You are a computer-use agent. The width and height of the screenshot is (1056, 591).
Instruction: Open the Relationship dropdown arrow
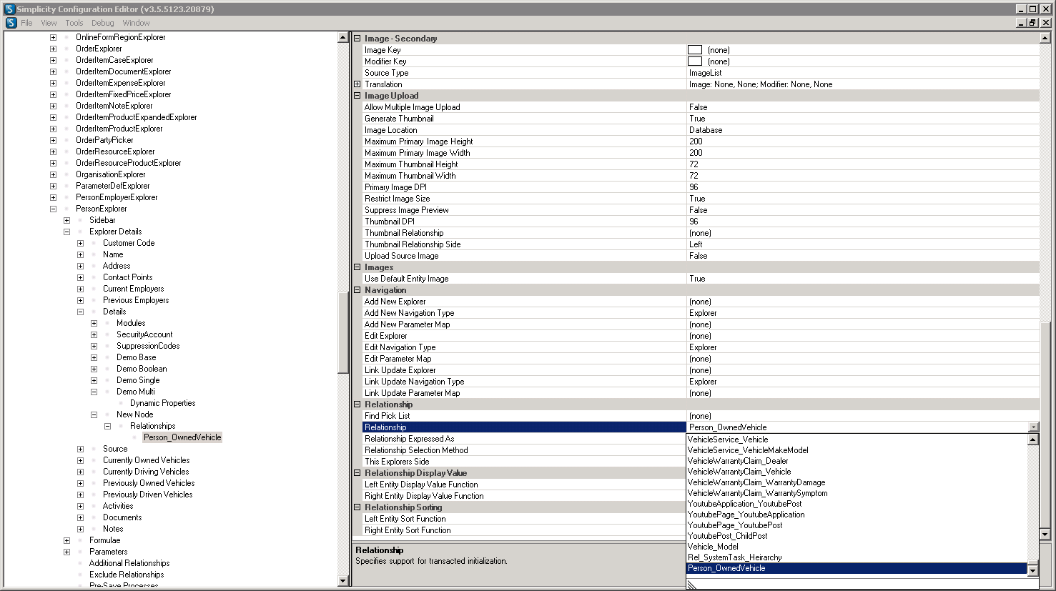[1034, 427]
